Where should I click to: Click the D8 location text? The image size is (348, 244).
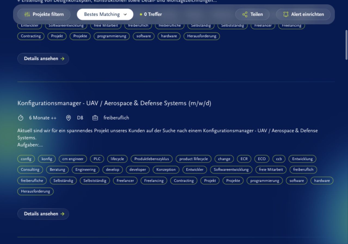pyautogui.click(x=80, y=118)
